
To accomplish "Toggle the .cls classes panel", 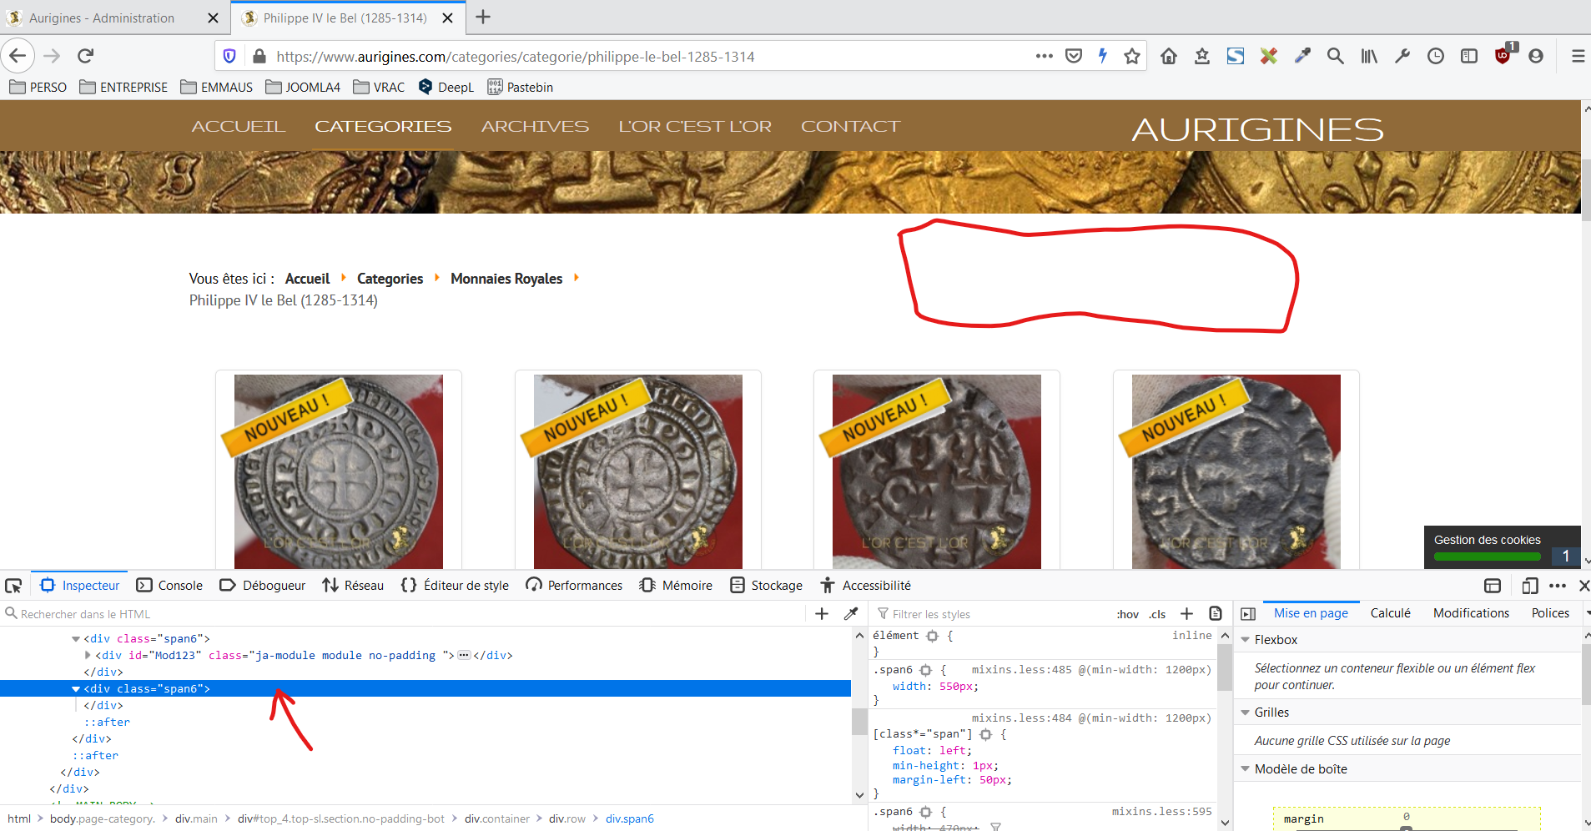I will pos(1158,614).
